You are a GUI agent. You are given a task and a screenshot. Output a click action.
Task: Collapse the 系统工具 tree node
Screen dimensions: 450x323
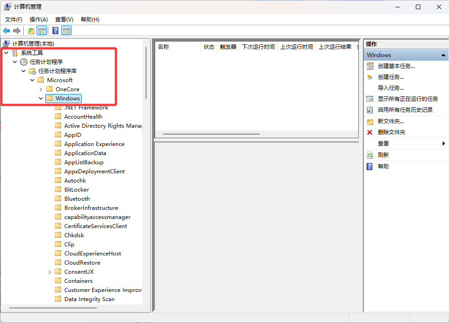click(x=6, y=53)
